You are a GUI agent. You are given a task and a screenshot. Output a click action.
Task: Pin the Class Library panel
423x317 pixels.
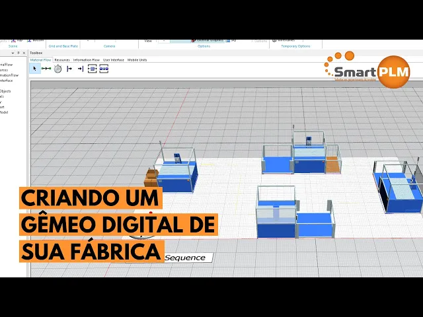[19, 53]
